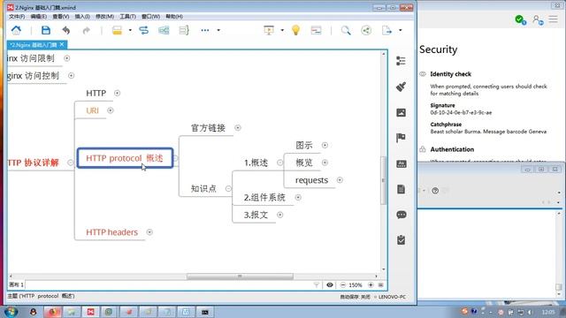Start presentation mode
The height and width of the screenshot is (318, 566).
click(x=269, y=30)
